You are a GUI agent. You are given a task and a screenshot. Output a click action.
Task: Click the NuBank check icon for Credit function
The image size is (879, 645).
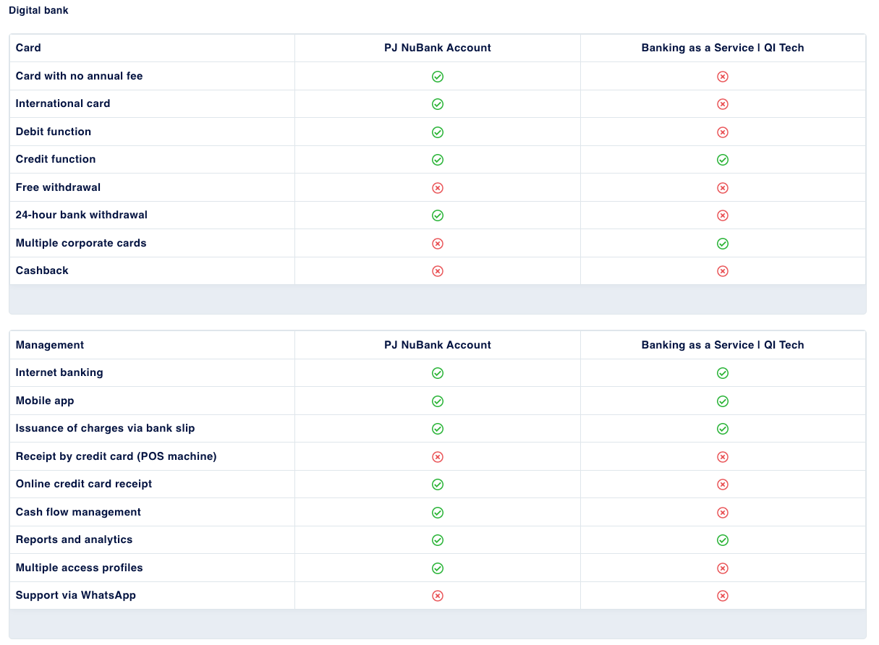(438, 160)
